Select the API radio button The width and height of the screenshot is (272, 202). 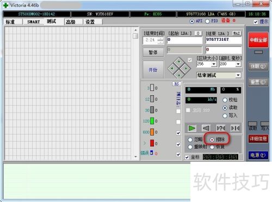(192, 21)
